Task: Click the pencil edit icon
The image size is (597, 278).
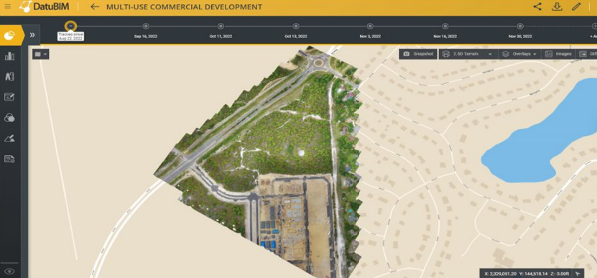Action: pyautogui.click(x=576, y=7)
